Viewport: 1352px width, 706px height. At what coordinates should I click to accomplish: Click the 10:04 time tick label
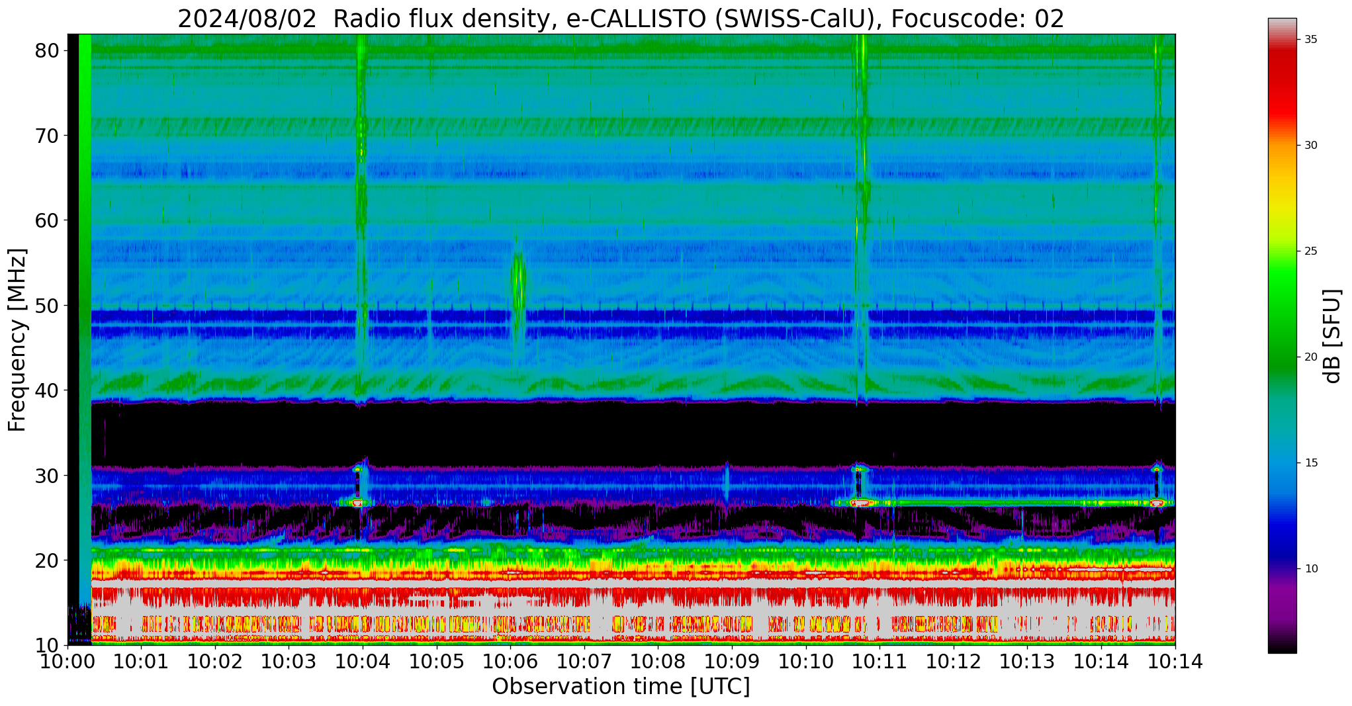tap(363, 661)
